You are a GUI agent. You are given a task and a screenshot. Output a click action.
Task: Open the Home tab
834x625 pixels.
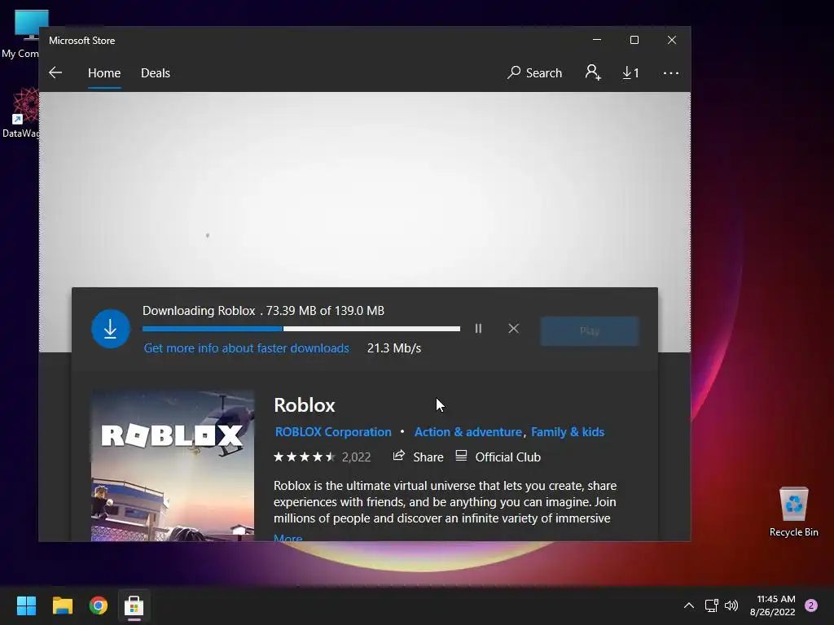click(104, 72)
